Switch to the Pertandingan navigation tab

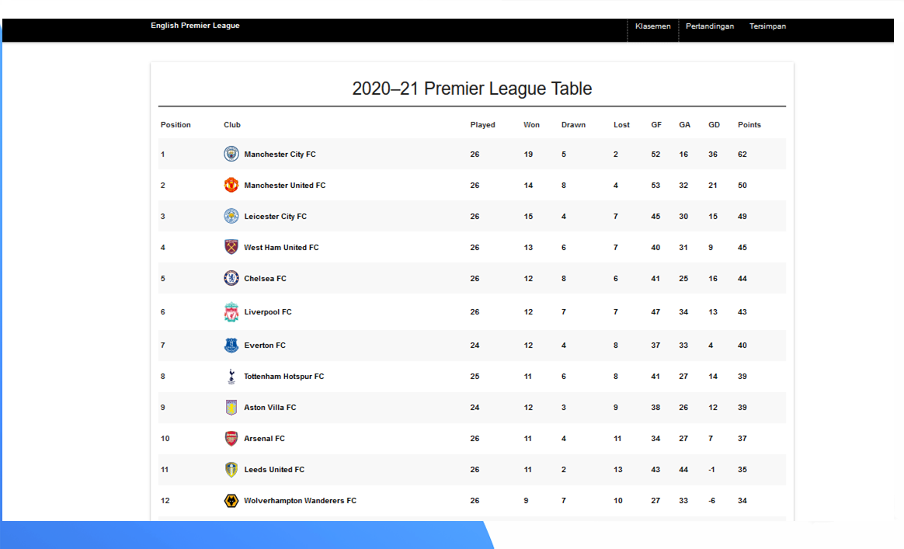pos(710,26)
